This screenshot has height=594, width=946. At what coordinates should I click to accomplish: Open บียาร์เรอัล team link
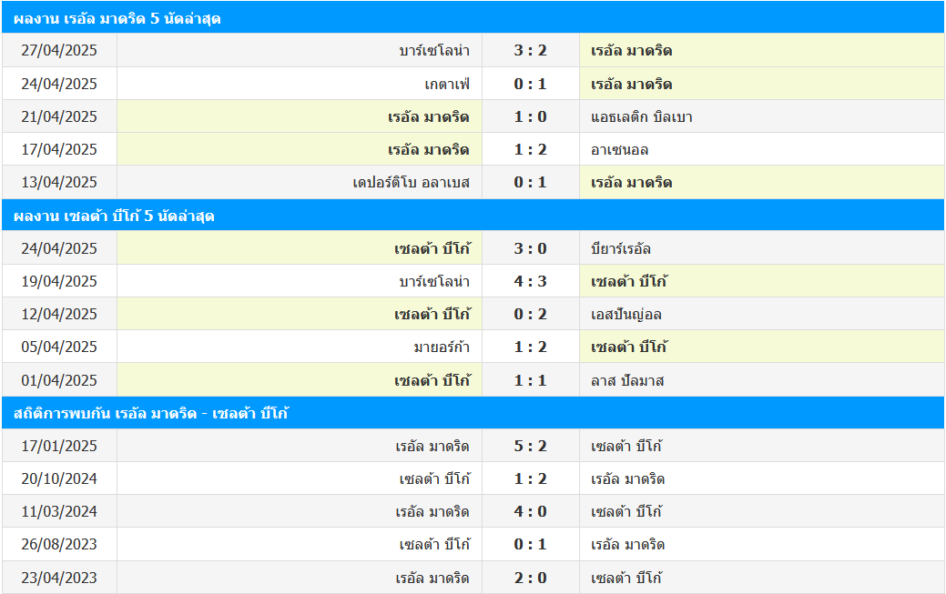click(621, 248)
